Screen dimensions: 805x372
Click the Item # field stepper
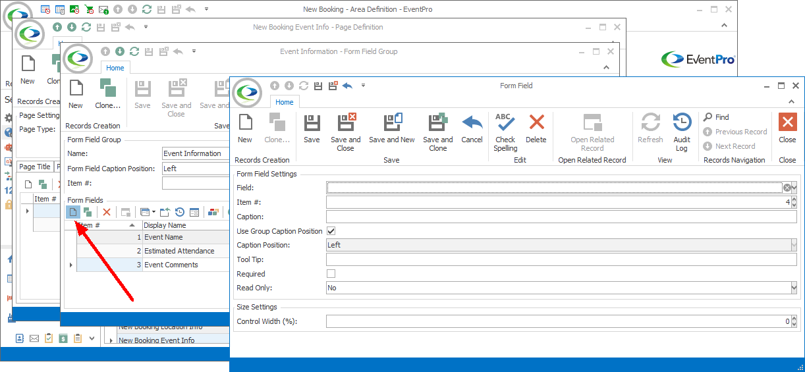point(794,202)
